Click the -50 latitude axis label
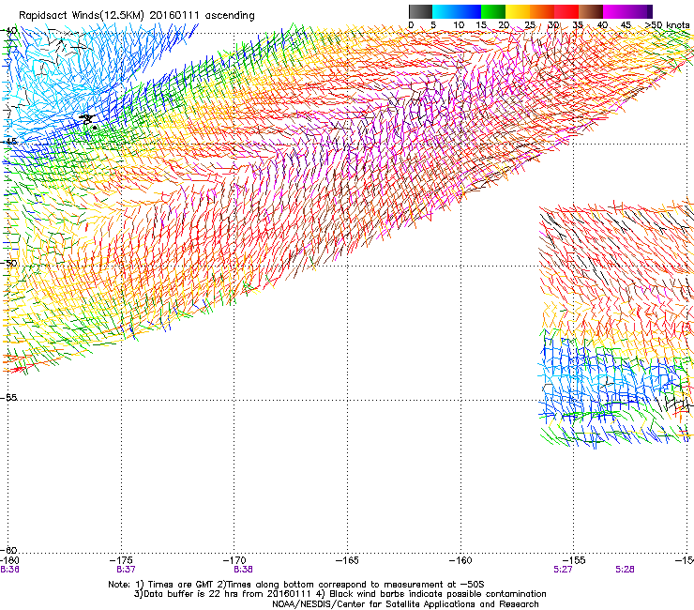Screen dimensions: 694x610 (x=8, y=263)
